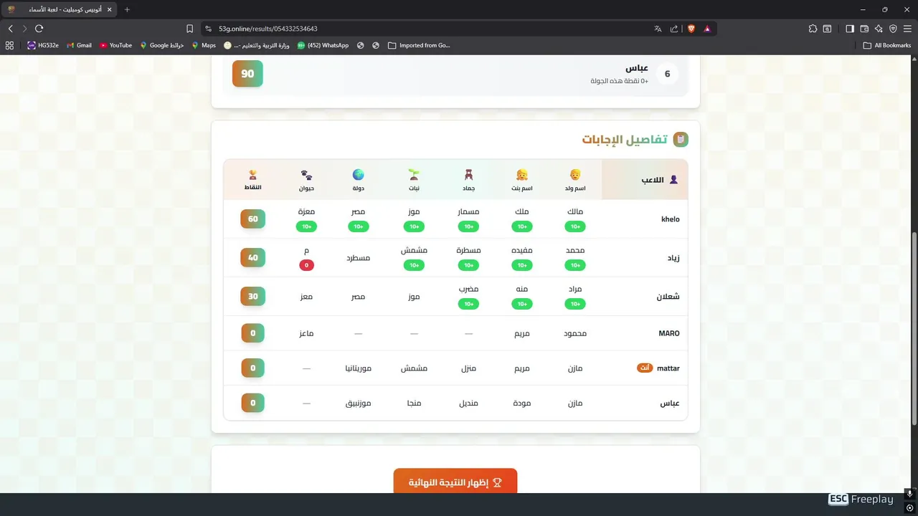Click the clipboard icon beside تفاصيل الإجابات
Image resolution: width=918 pixels, height=516 pixels.
coord(681,139)
